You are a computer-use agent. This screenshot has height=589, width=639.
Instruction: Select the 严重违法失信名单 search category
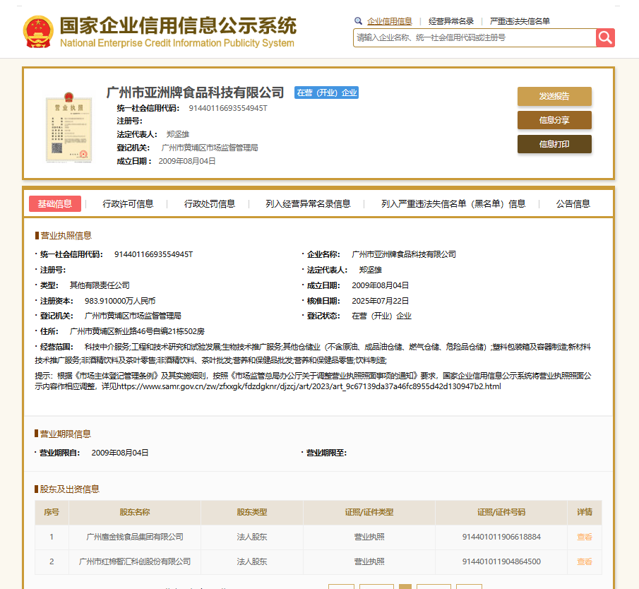tap(520, 21)
